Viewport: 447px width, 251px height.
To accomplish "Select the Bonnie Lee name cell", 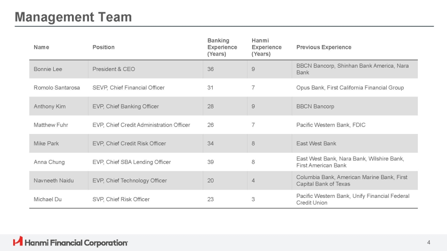I will point(48,69).
